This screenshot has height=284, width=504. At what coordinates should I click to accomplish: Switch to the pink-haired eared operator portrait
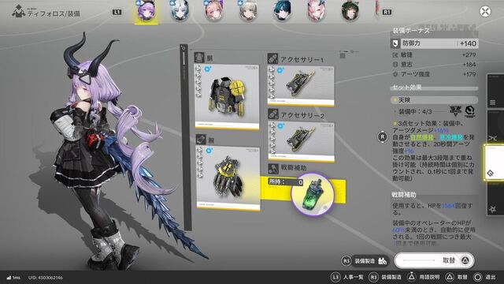[x=213, y=10]
